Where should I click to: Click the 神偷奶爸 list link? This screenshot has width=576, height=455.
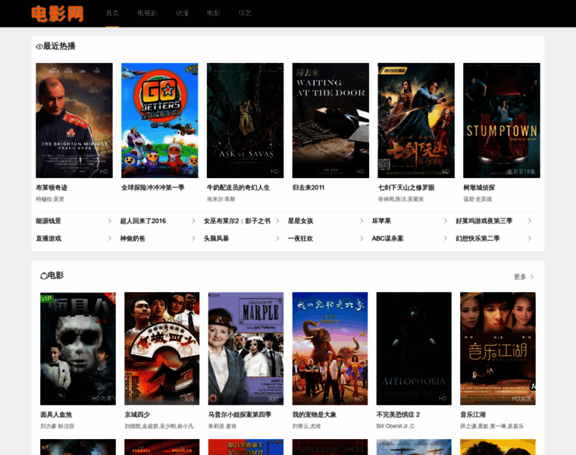(x=132, y=239)
